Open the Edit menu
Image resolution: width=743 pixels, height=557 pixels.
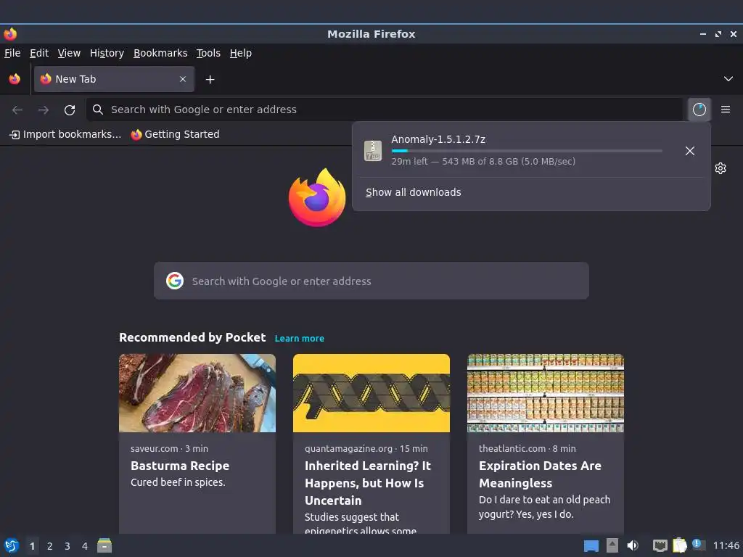pos(39,53)
